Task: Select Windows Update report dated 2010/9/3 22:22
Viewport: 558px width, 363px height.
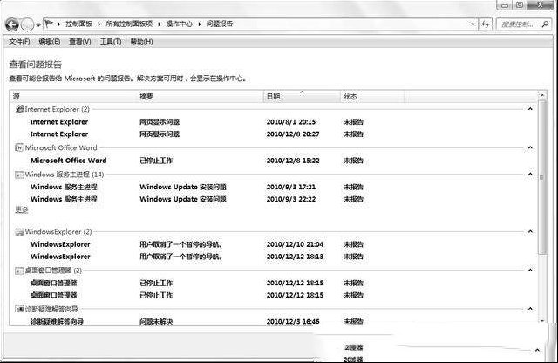Action: tap(274, 199)
